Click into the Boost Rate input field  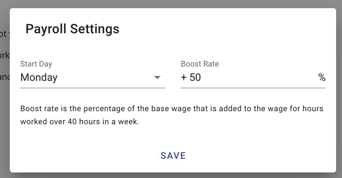pyautogui.click(x=248, y=78)
